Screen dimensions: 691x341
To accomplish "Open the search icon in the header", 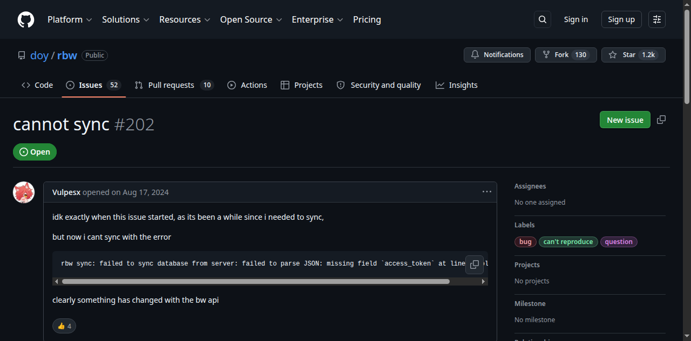I will point(542,19).
